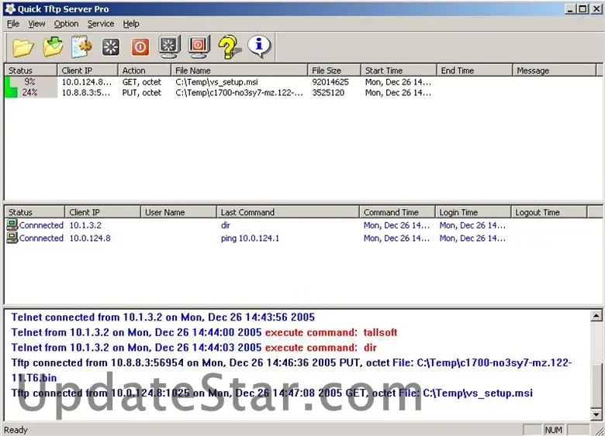Click IP 10.0.124.8 in the connections list

tap(90, 238)
